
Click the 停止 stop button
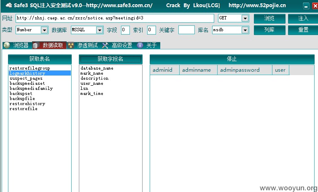click(232, 59)
